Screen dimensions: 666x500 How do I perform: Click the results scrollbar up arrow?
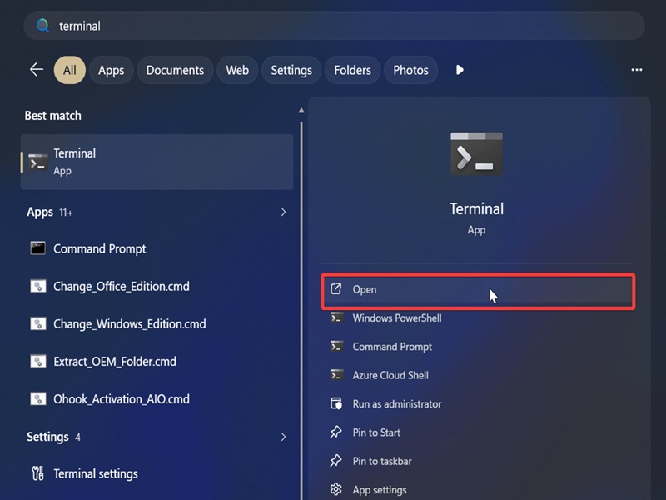[301, 111]
